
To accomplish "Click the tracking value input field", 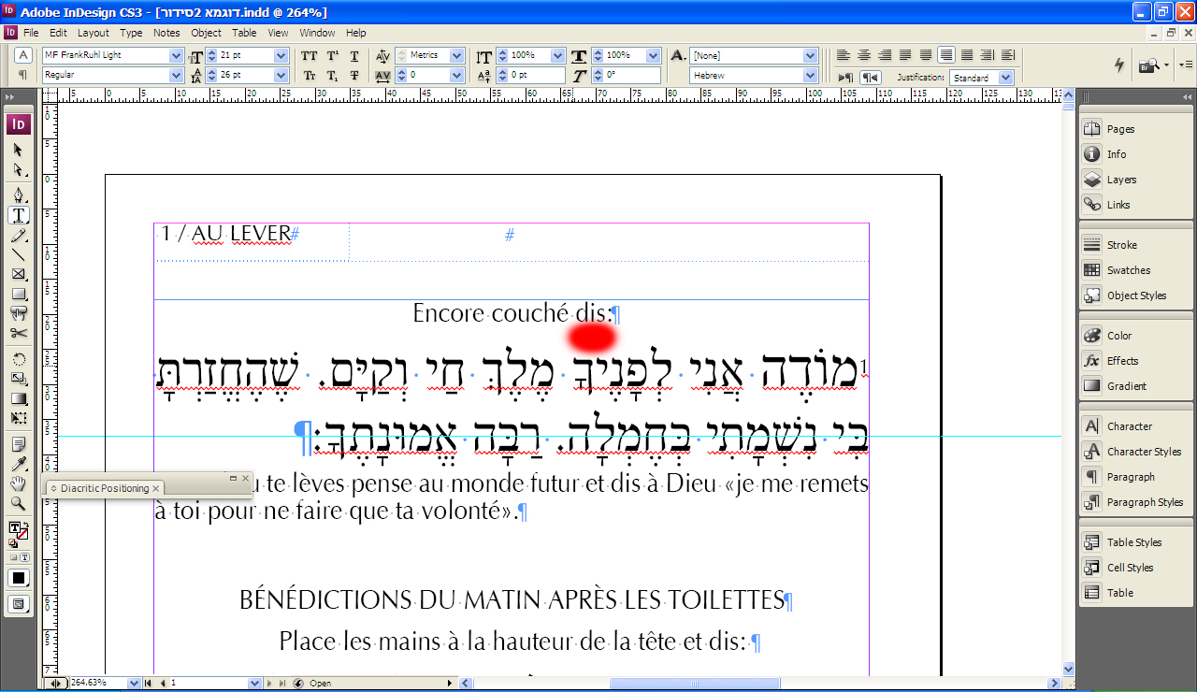I will tap(428, 76).
